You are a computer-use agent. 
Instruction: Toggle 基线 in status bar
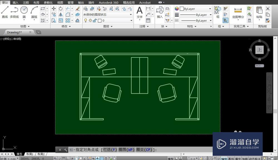tap(231, 159)
